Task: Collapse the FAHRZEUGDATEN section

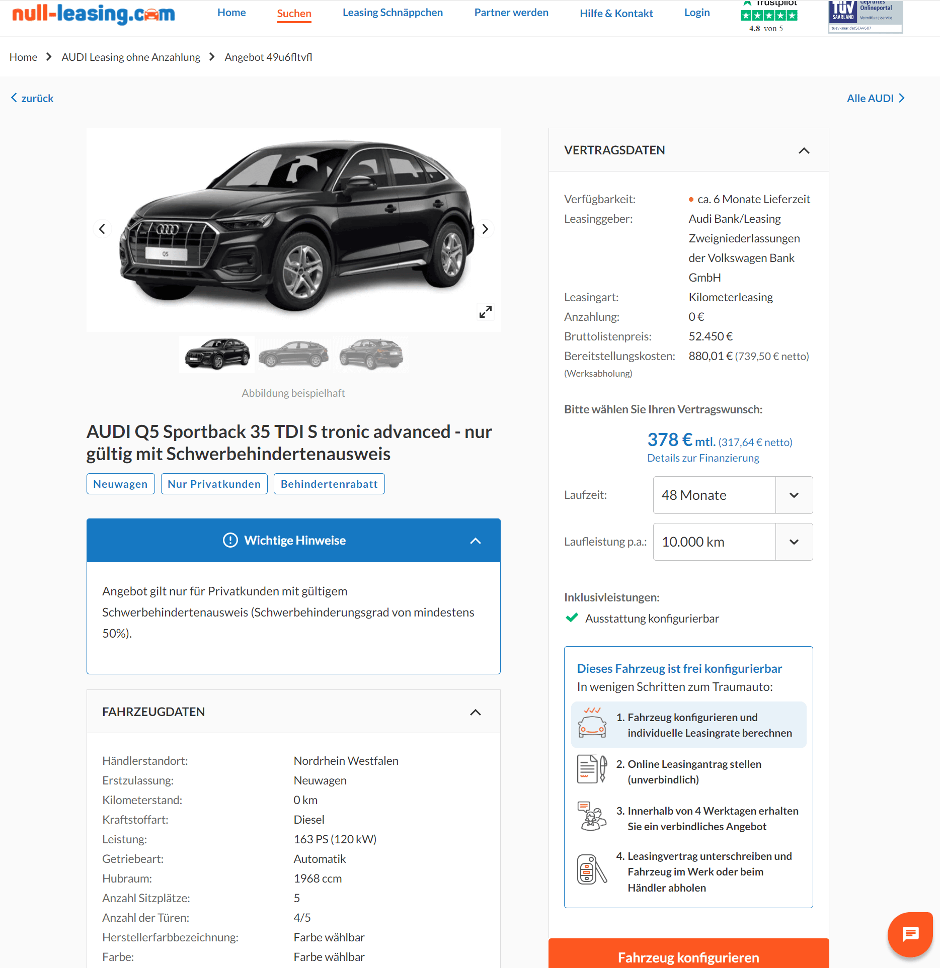Action: click(x=475, y=712)
